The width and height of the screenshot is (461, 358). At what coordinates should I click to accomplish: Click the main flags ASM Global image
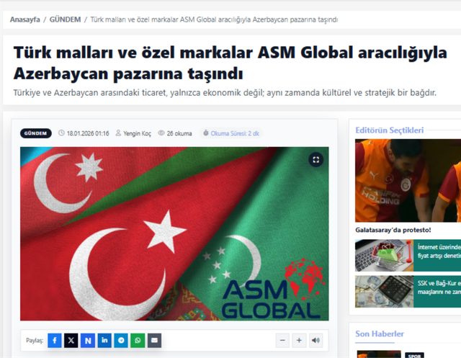click(174, 233)
